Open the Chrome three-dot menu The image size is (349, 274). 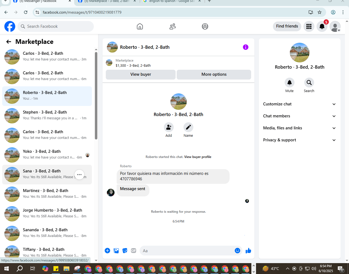pyautogui.click(x=343, y=12)
